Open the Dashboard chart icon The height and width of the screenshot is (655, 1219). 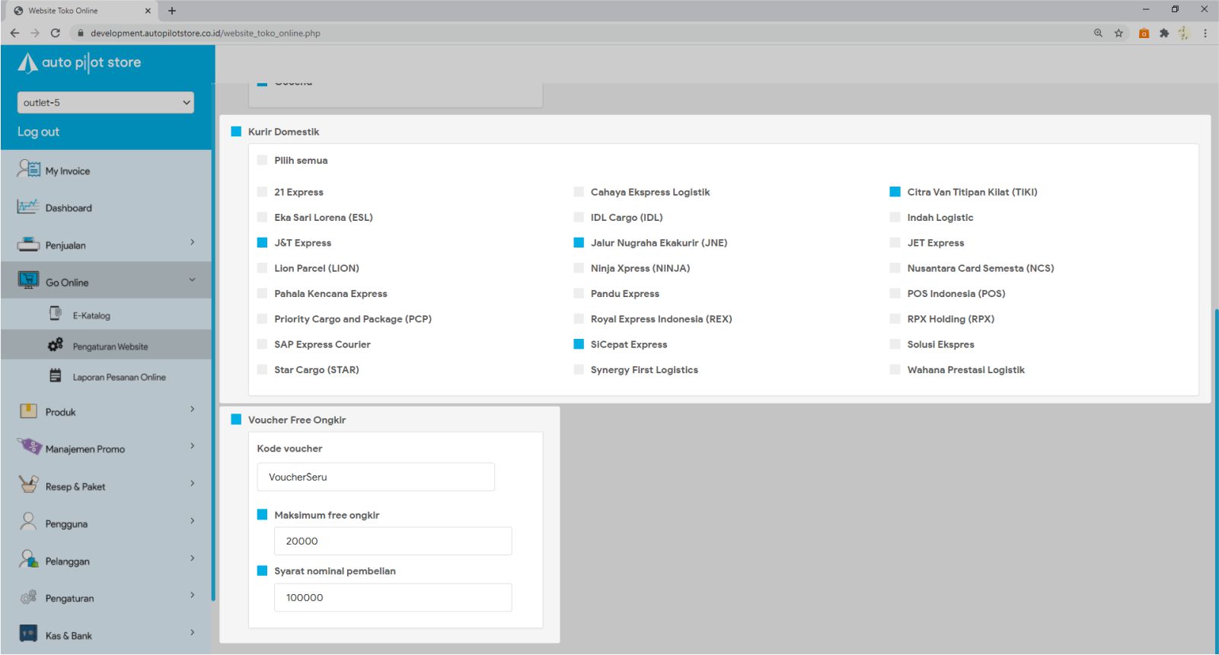28,206
